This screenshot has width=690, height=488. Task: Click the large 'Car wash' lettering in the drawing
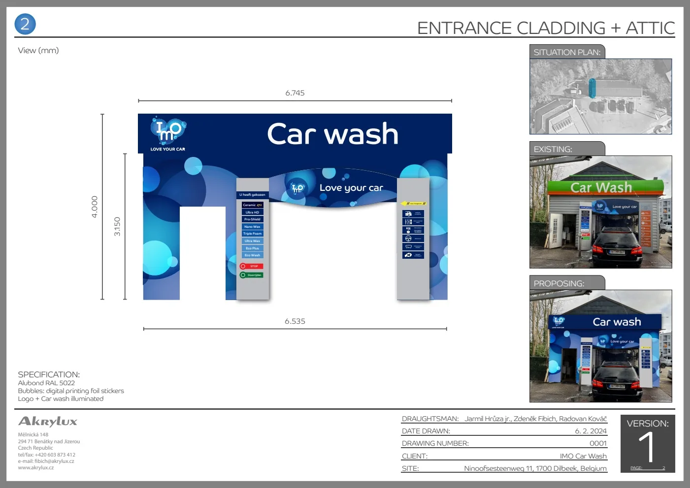(x=332, y=134)
